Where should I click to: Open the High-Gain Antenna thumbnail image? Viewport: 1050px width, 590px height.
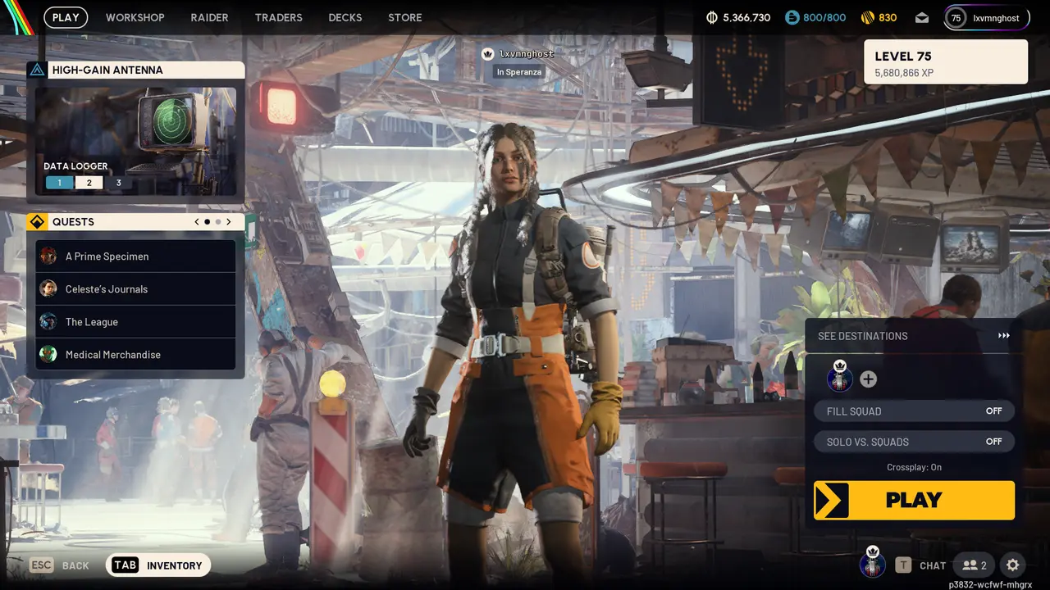(x=135, y=142)
